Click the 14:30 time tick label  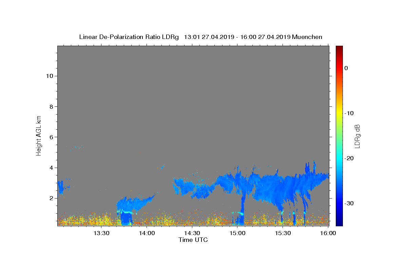click(192, 233)
